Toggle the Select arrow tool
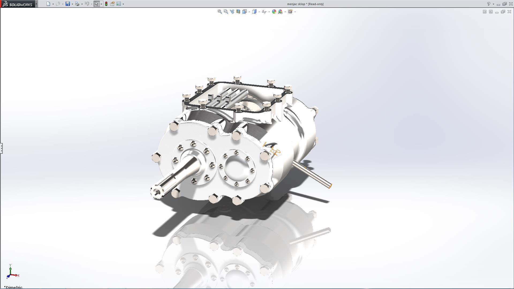 coord(96,4)
